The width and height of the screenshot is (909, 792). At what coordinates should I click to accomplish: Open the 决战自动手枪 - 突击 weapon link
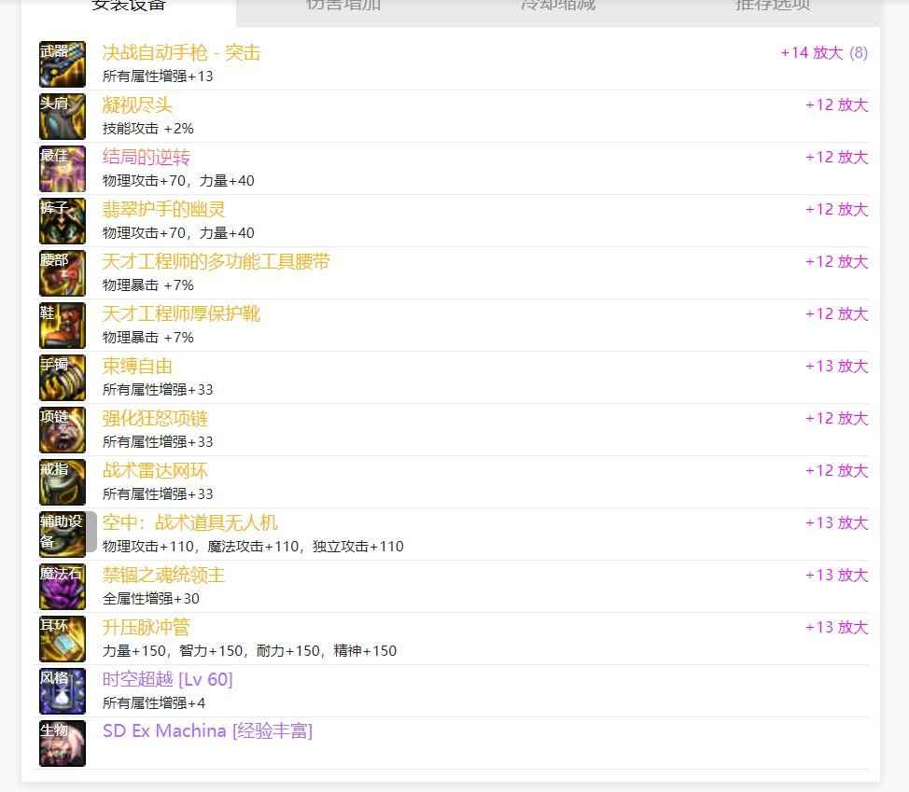tap(181, 53)
